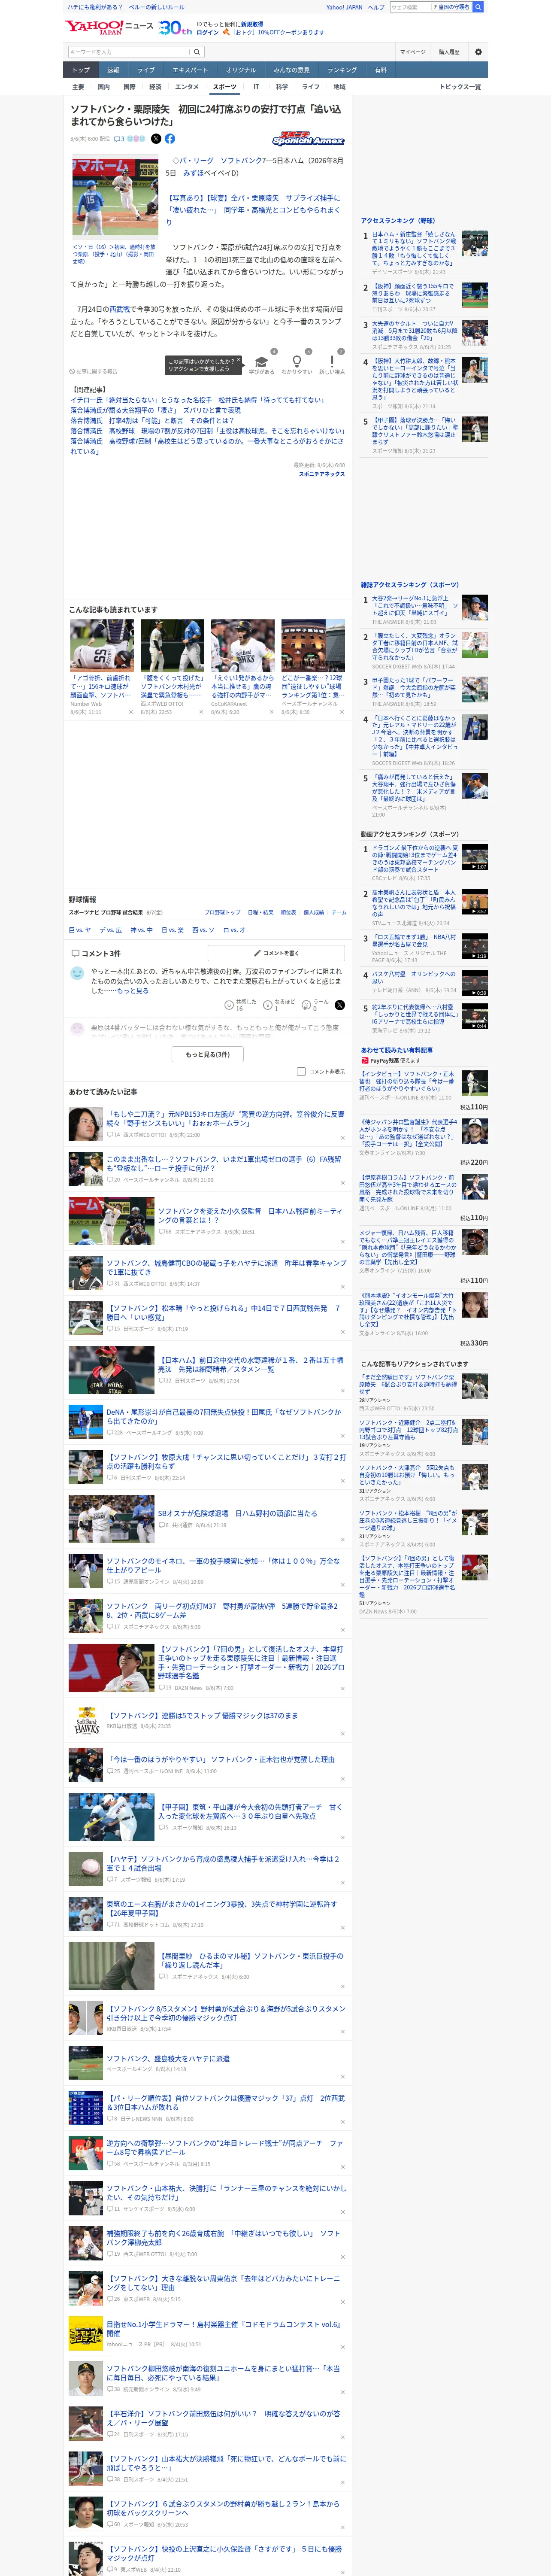The width and height of the screenshot is (551, 2576).
Task: Open the DeNA・尾形崇斗 article in the recommended list
Action: pyautogui.click(x=224, y=1416)
